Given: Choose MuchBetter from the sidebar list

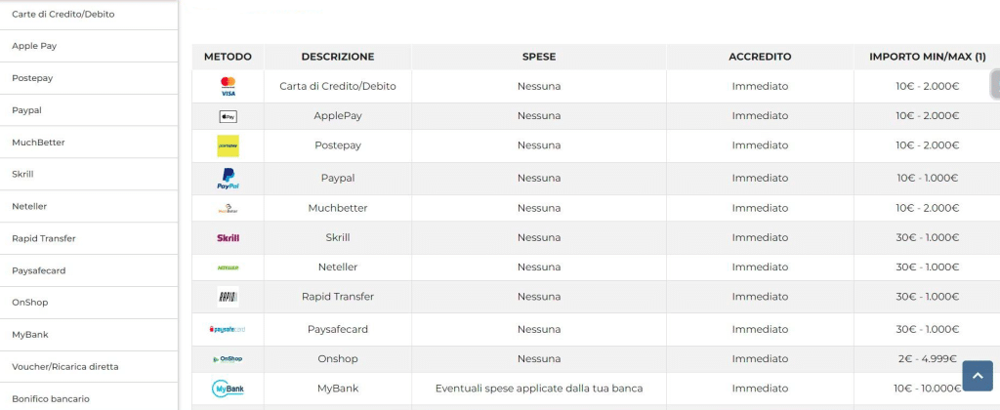Looking at the screenshot, I should (38, 143).
